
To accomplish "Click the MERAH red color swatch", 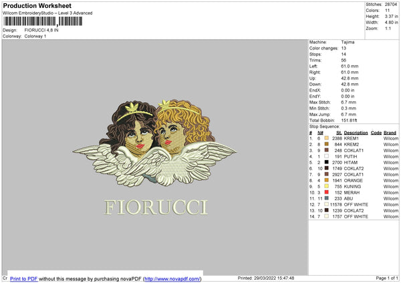I will [326, 192].
